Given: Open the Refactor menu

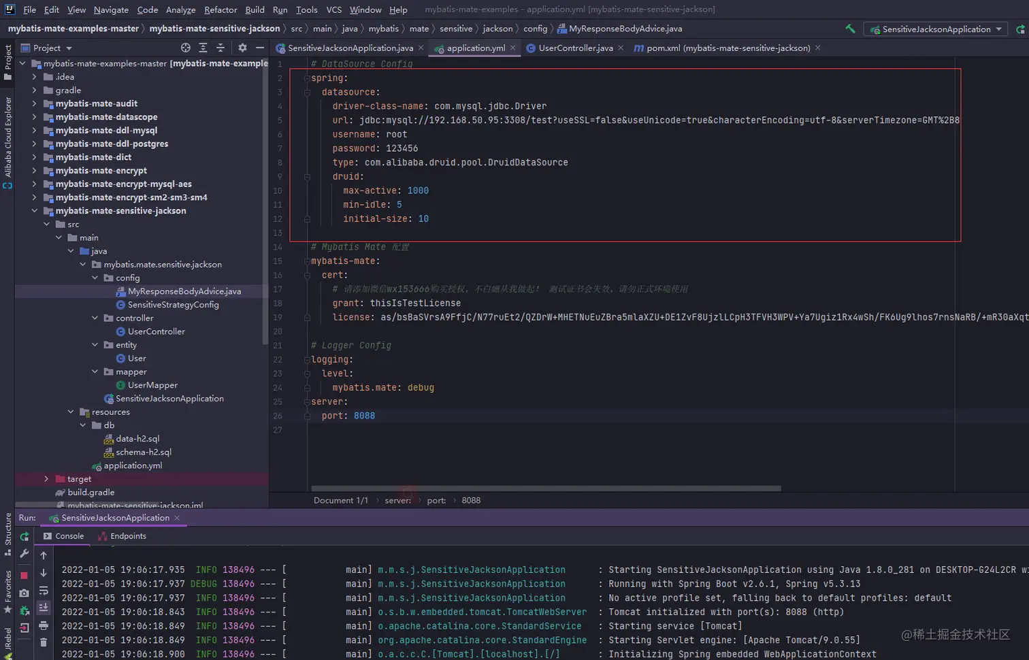Looking at the screenshot, I should point(220,10).
